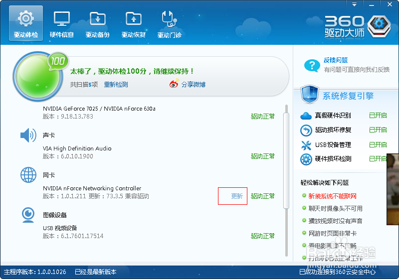Click 重新检测 to rescan drivers

116,85
